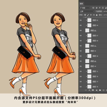Hide layer 图层 42 via eye icon
Screen dimensions: 107x107
point(81,61)
